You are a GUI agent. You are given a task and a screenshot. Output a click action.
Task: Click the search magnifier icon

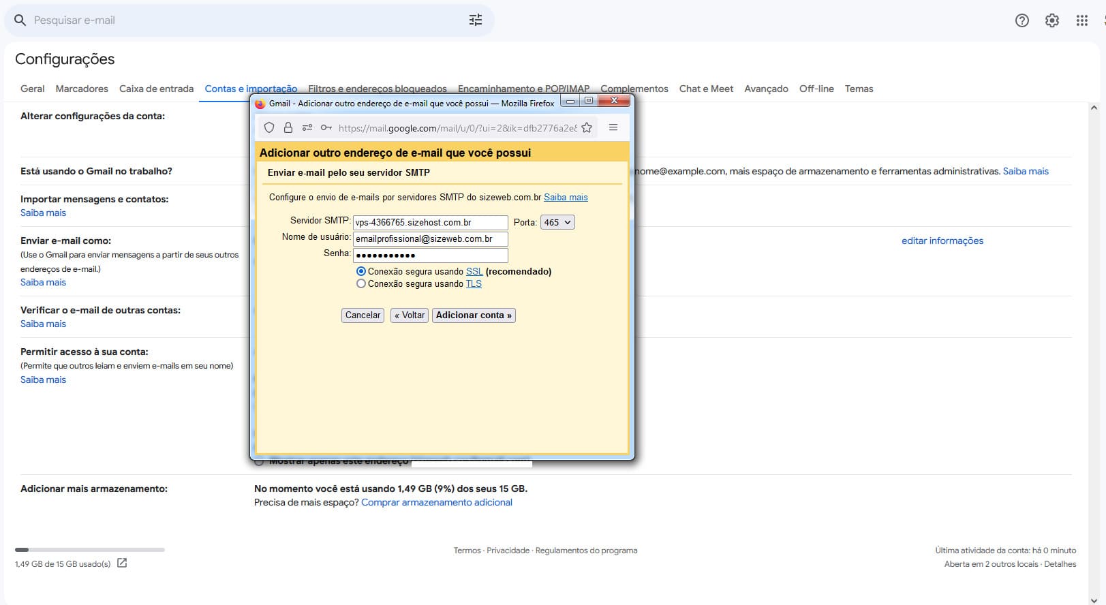[x=20, y=20]
